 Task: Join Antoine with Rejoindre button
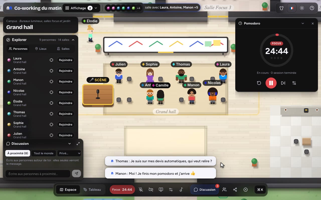pyautogui.click(x=66, y=71)
